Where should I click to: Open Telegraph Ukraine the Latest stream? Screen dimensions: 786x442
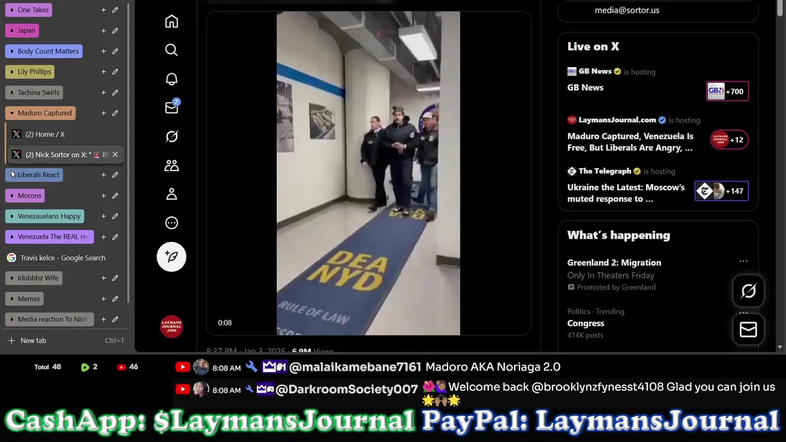point(658,185)
